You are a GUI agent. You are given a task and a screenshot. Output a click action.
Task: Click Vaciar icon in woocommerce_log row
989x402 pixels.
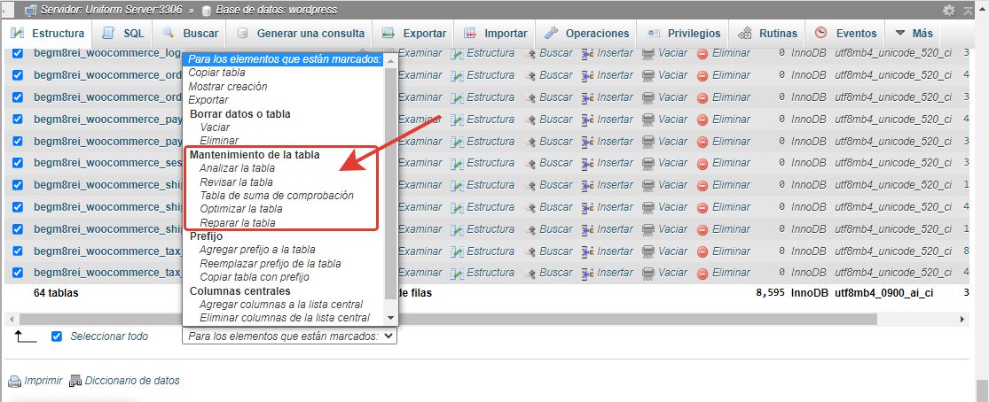pos(648,53)
